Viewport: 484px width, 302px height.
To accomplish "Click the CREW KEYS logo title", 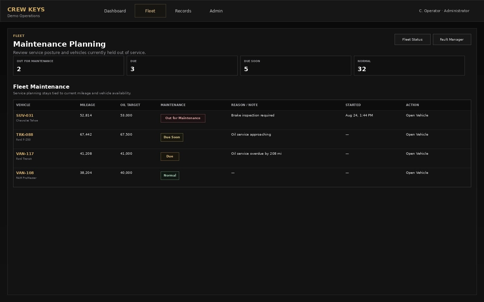I will [x=26, y=9].
